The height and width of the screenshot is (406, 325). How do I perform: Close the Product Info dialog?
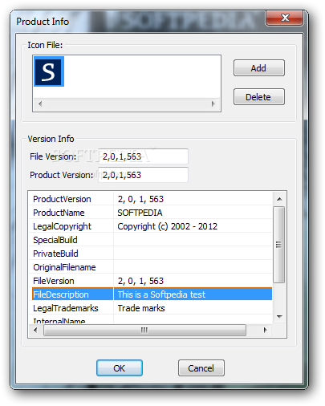tap(285, 18)
